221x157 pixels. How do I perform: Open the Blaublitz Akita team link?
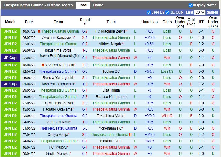click(111, 141)
